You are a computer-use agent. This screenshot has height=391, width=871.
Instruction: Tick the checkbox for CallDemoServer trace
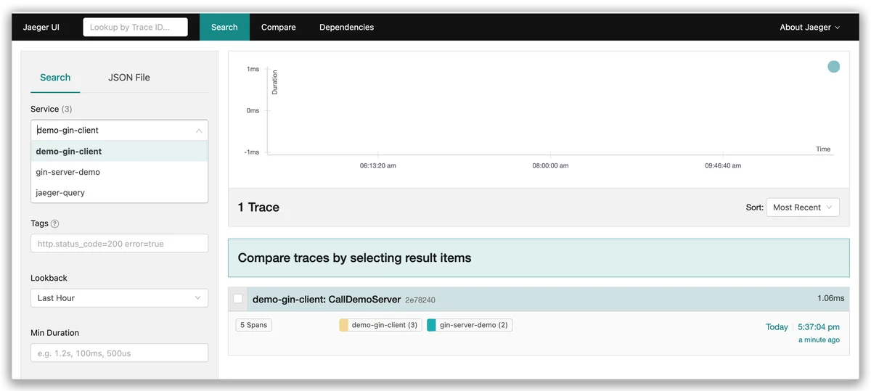pos(238,299)
